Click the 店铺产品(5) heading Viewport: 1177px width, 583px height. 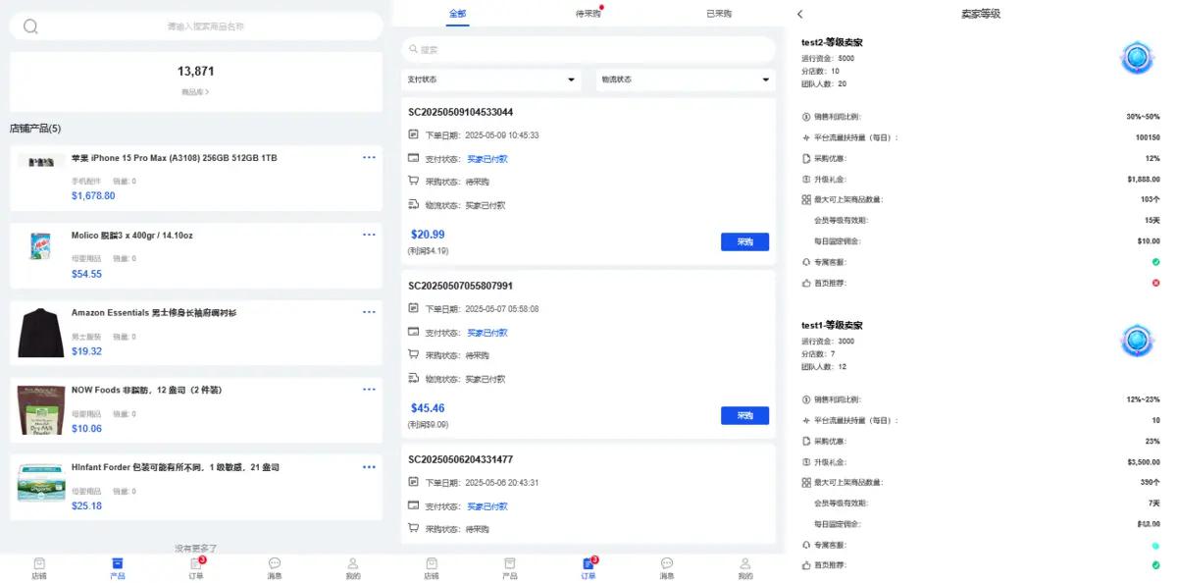click(35, 129)
